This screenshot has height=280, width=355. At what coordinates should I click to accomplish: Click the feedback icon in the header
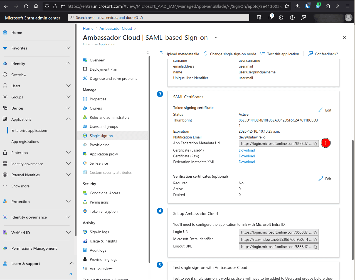click(304, 18)
